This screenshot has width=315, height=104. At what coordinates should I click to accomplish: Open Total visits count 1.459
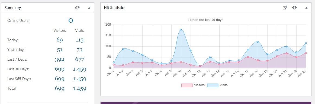pos(79,89)
